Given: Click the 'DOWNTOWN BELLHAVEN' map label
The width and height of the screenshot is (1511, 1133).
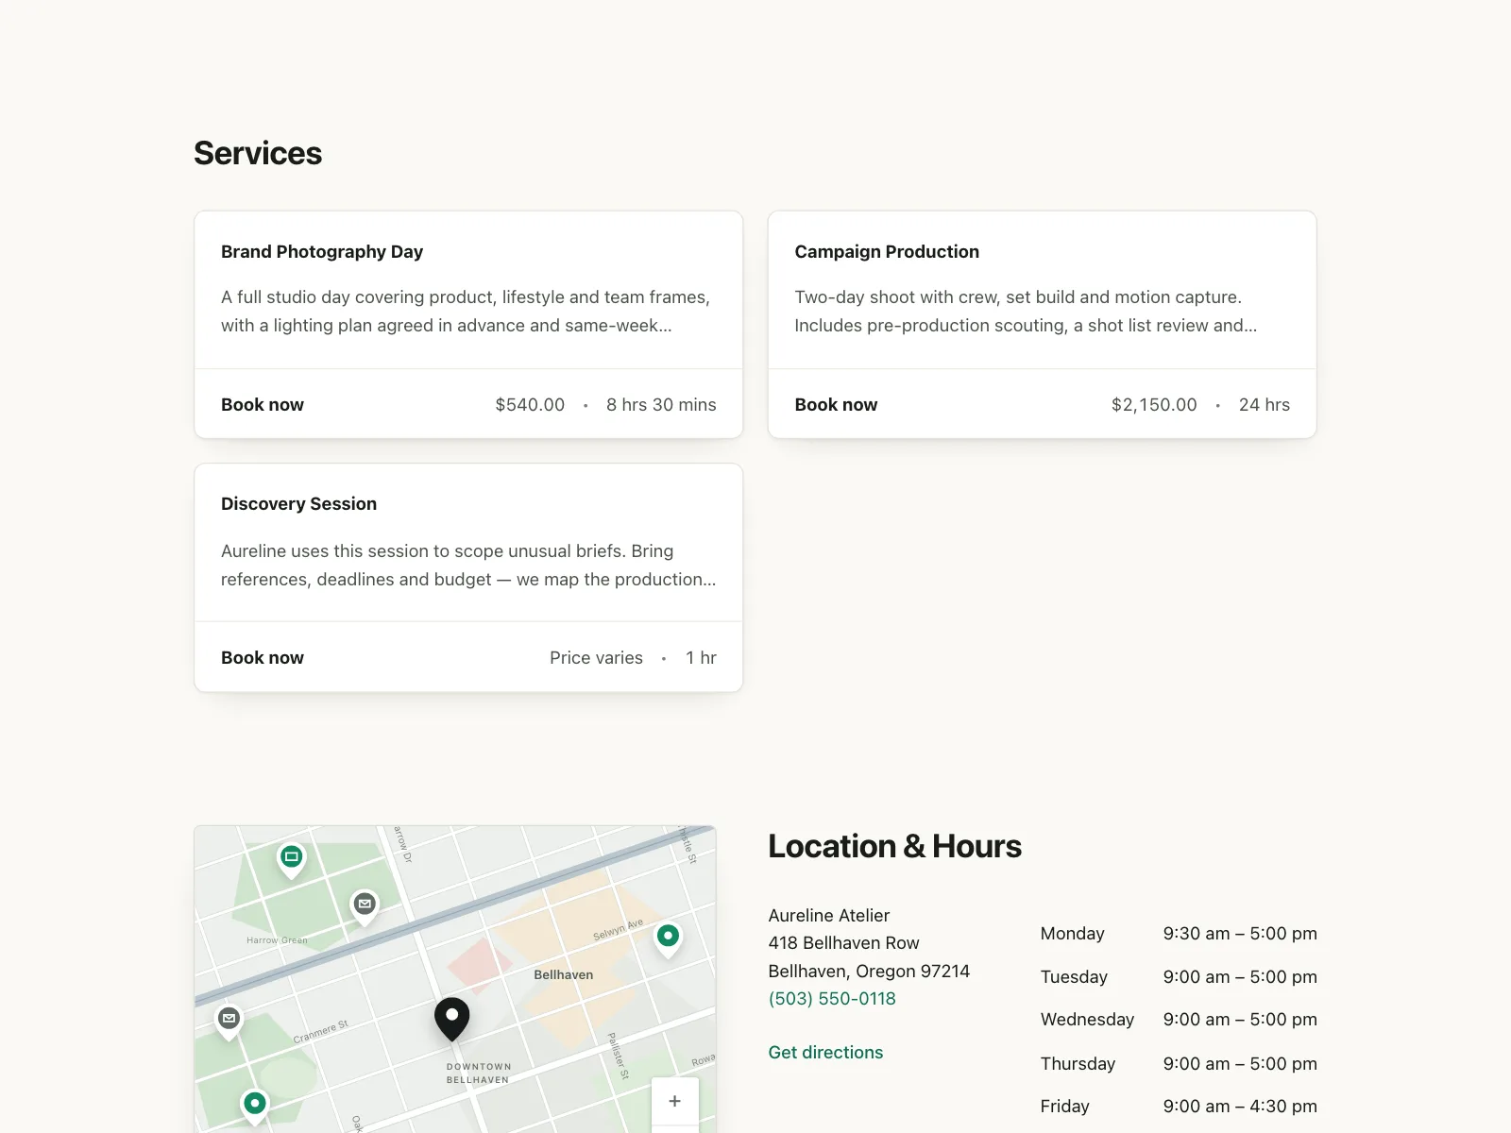Looking at the screenshot, I should (478, 1074).
